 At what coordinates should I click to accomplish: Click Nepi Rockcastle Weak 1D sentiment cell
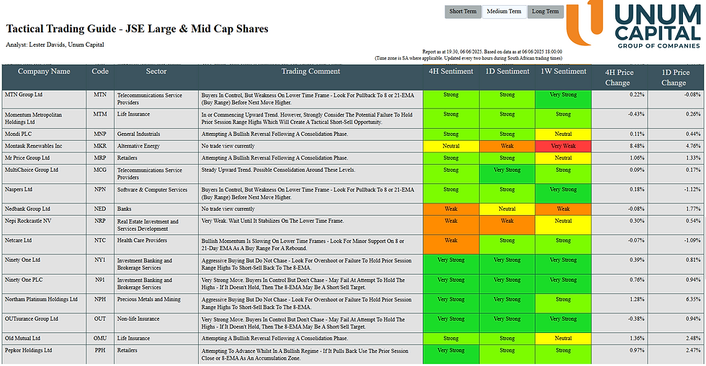coord(507,225)
